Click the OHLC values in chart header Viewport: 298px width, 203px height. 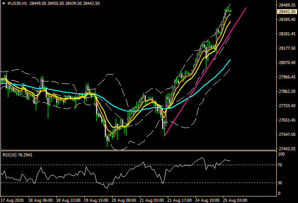tap(62, 3)
